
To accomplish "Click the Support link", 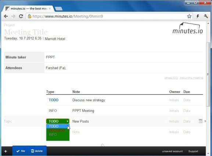I will pos(193,151).
